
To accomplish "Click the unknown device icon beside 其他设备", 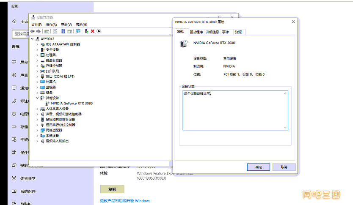I will click(x=42, y=98).
